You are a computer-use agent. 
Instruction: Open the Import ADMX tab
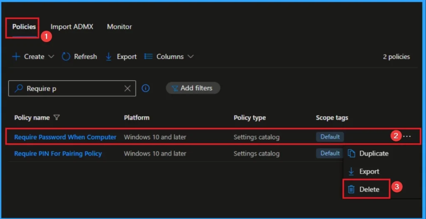click(72, 27)
